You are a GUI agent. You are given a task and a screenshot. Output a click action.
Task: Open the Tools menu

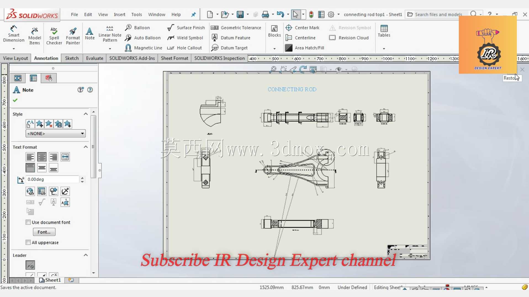(x=136, y=14)
